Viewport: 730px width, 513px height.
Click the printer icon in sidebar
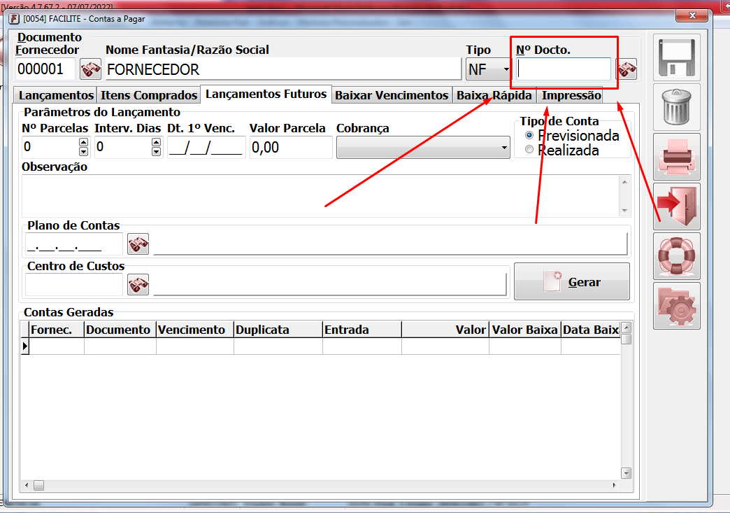tap(676, 157)
